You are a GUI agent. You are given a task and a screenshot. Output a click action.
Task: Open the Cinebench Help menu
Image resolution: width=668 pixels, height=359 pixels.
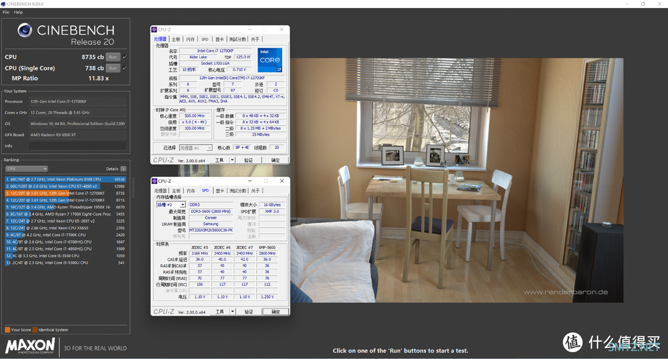point(19,12)
